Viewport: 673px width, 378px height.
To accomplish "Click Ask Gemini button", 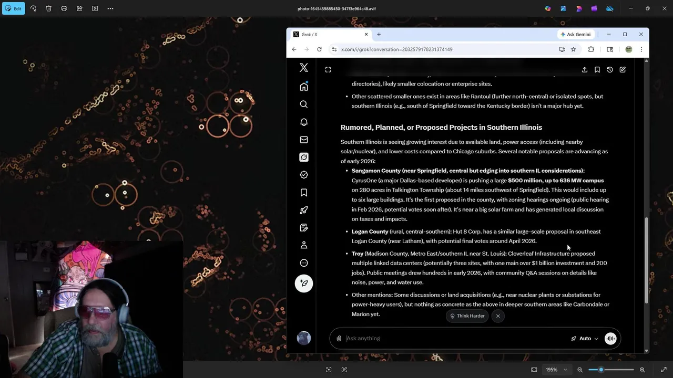I will coord(576,35).
